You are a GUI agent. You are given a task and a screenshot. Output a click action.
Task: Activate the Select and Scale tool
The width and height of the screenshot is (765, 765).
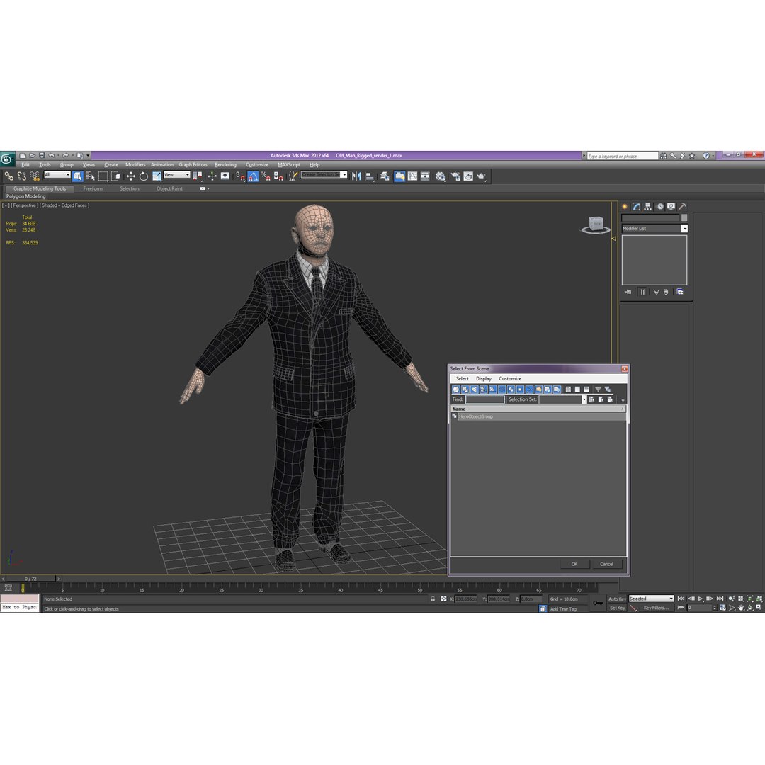[x=157, y=176]
